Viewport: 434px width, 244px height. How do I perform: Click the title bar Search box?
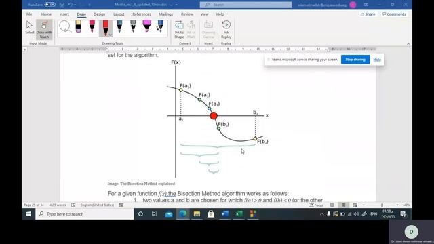tap(245, 5)
